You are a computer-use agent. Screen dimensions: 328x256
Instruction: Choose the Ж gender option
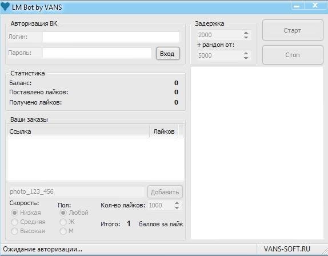tap(63, 222)
